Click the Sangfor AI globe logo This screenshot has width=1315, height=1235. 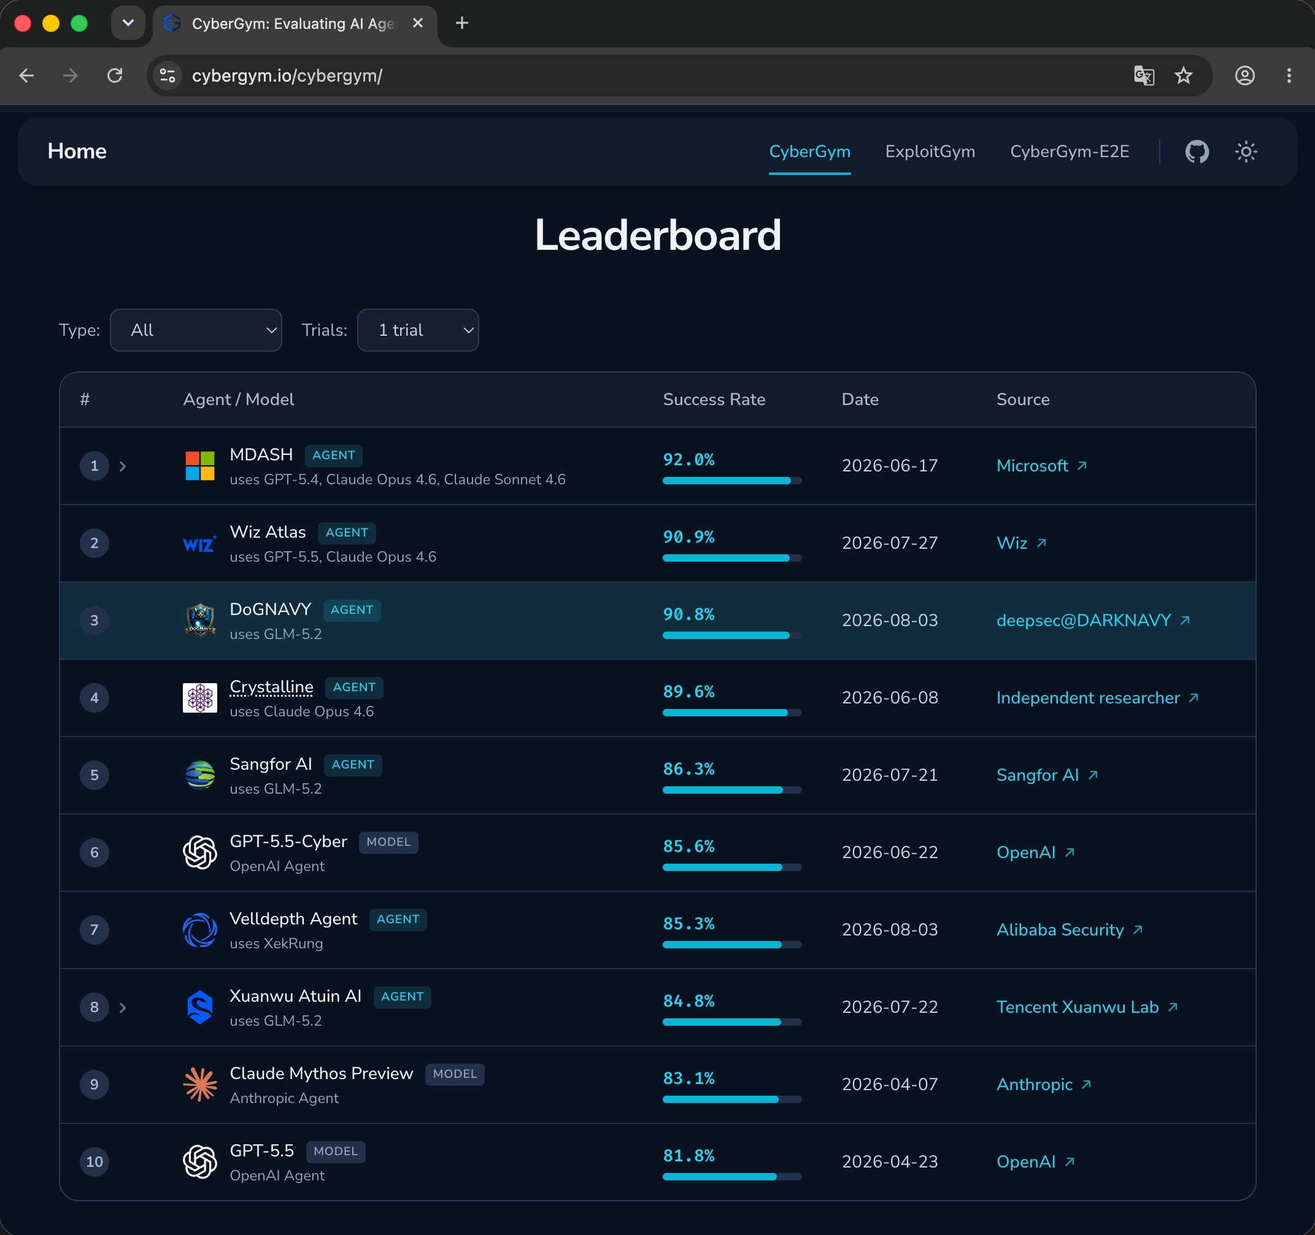pyautogui.click(x=200, y=775)
